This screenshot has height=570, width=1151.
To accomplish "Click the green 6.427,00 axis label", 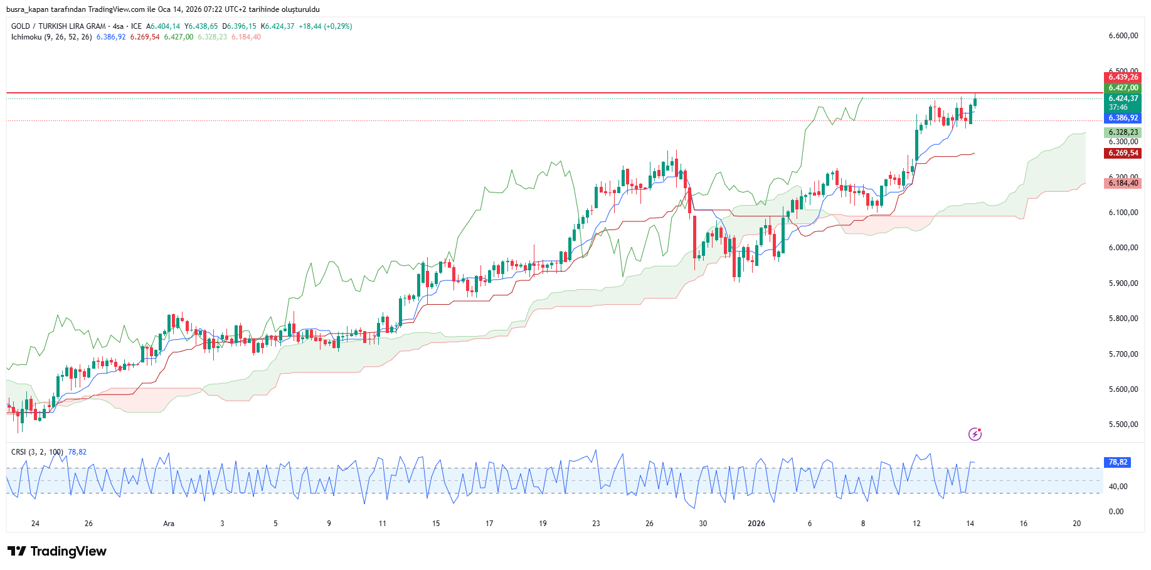I will [x=1122, y=88].
